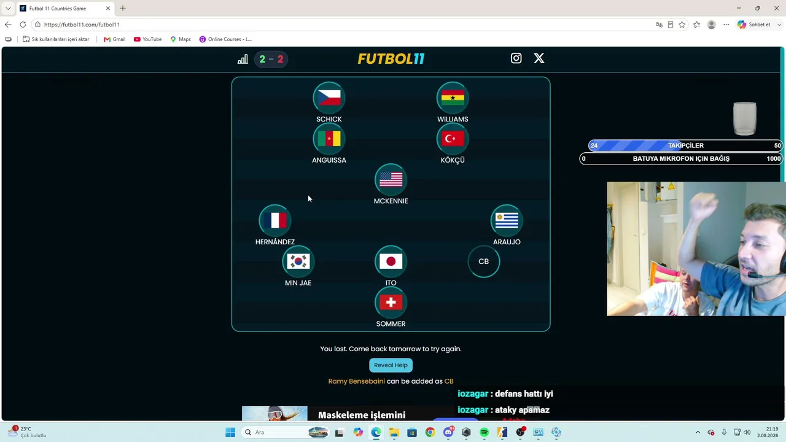Click the France flag for Hernández

pos(275,220)
